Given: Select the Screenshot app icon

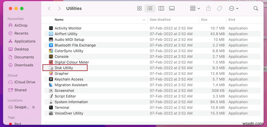Looking at the screenshot, I should coord(51,91).
